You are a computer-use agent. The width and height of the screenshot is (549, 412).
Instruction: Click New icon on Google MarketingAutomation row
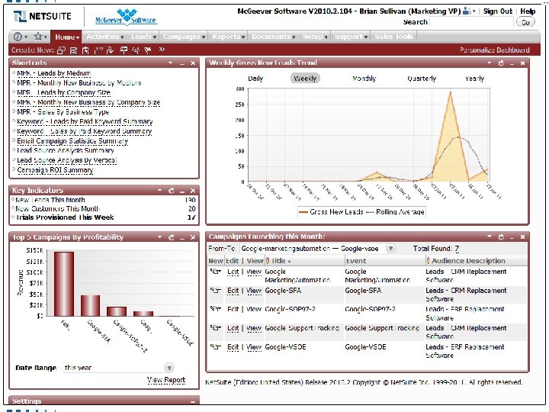(x=215, y=271)
